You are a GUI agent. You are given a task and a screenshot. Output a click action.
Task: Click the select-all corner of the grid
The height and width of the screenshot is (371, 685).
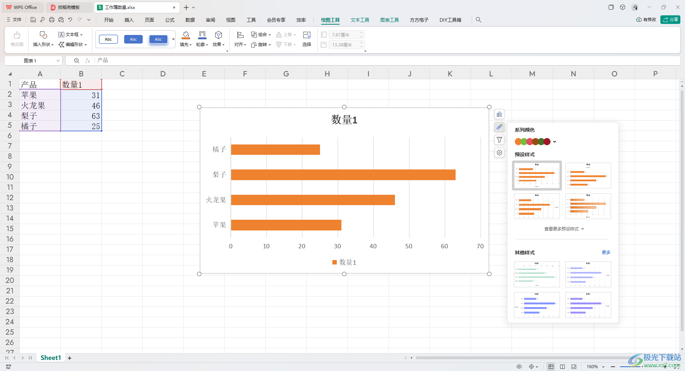click(10, 74)
